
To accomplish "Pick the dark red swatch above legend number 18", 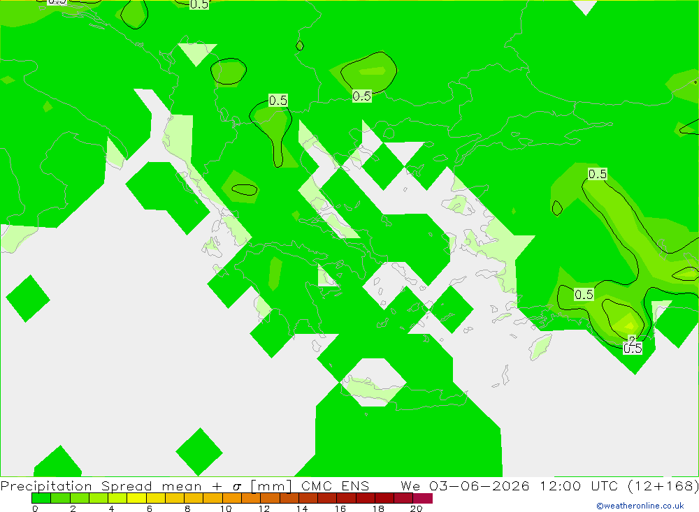I will point(384,498).
